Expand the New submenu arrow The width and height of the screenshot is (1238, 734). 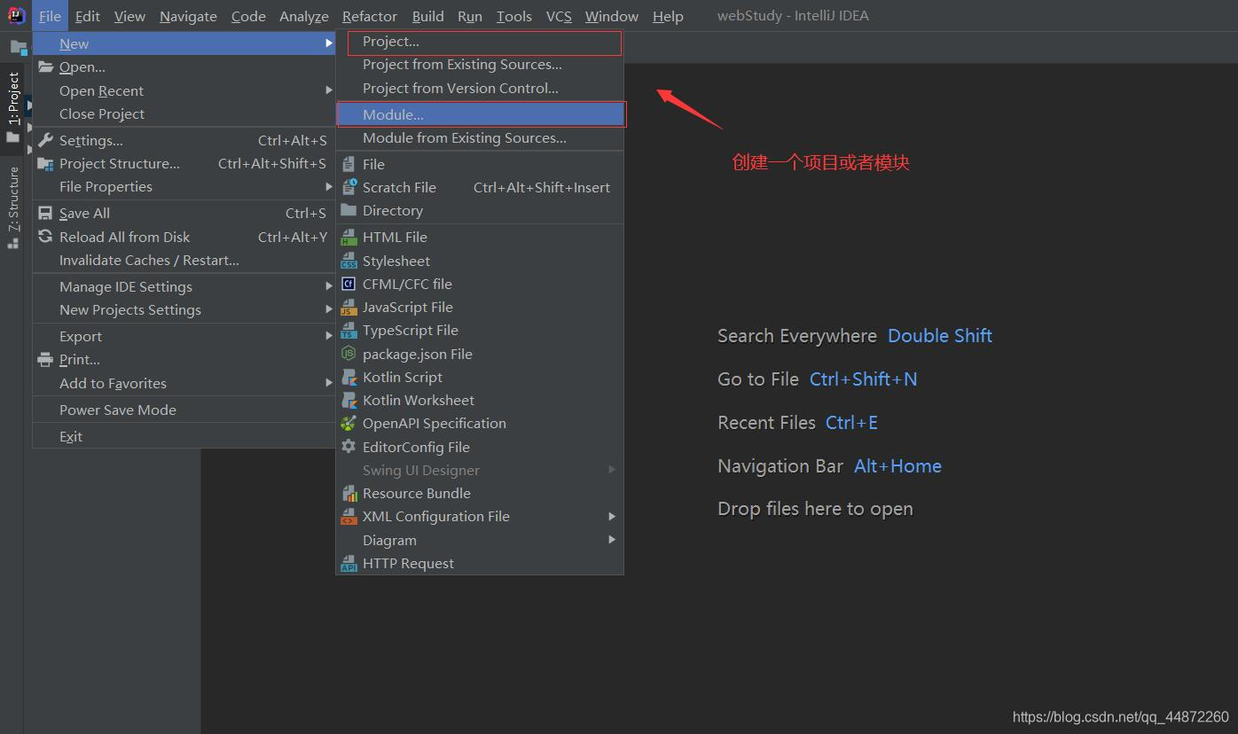329,43
